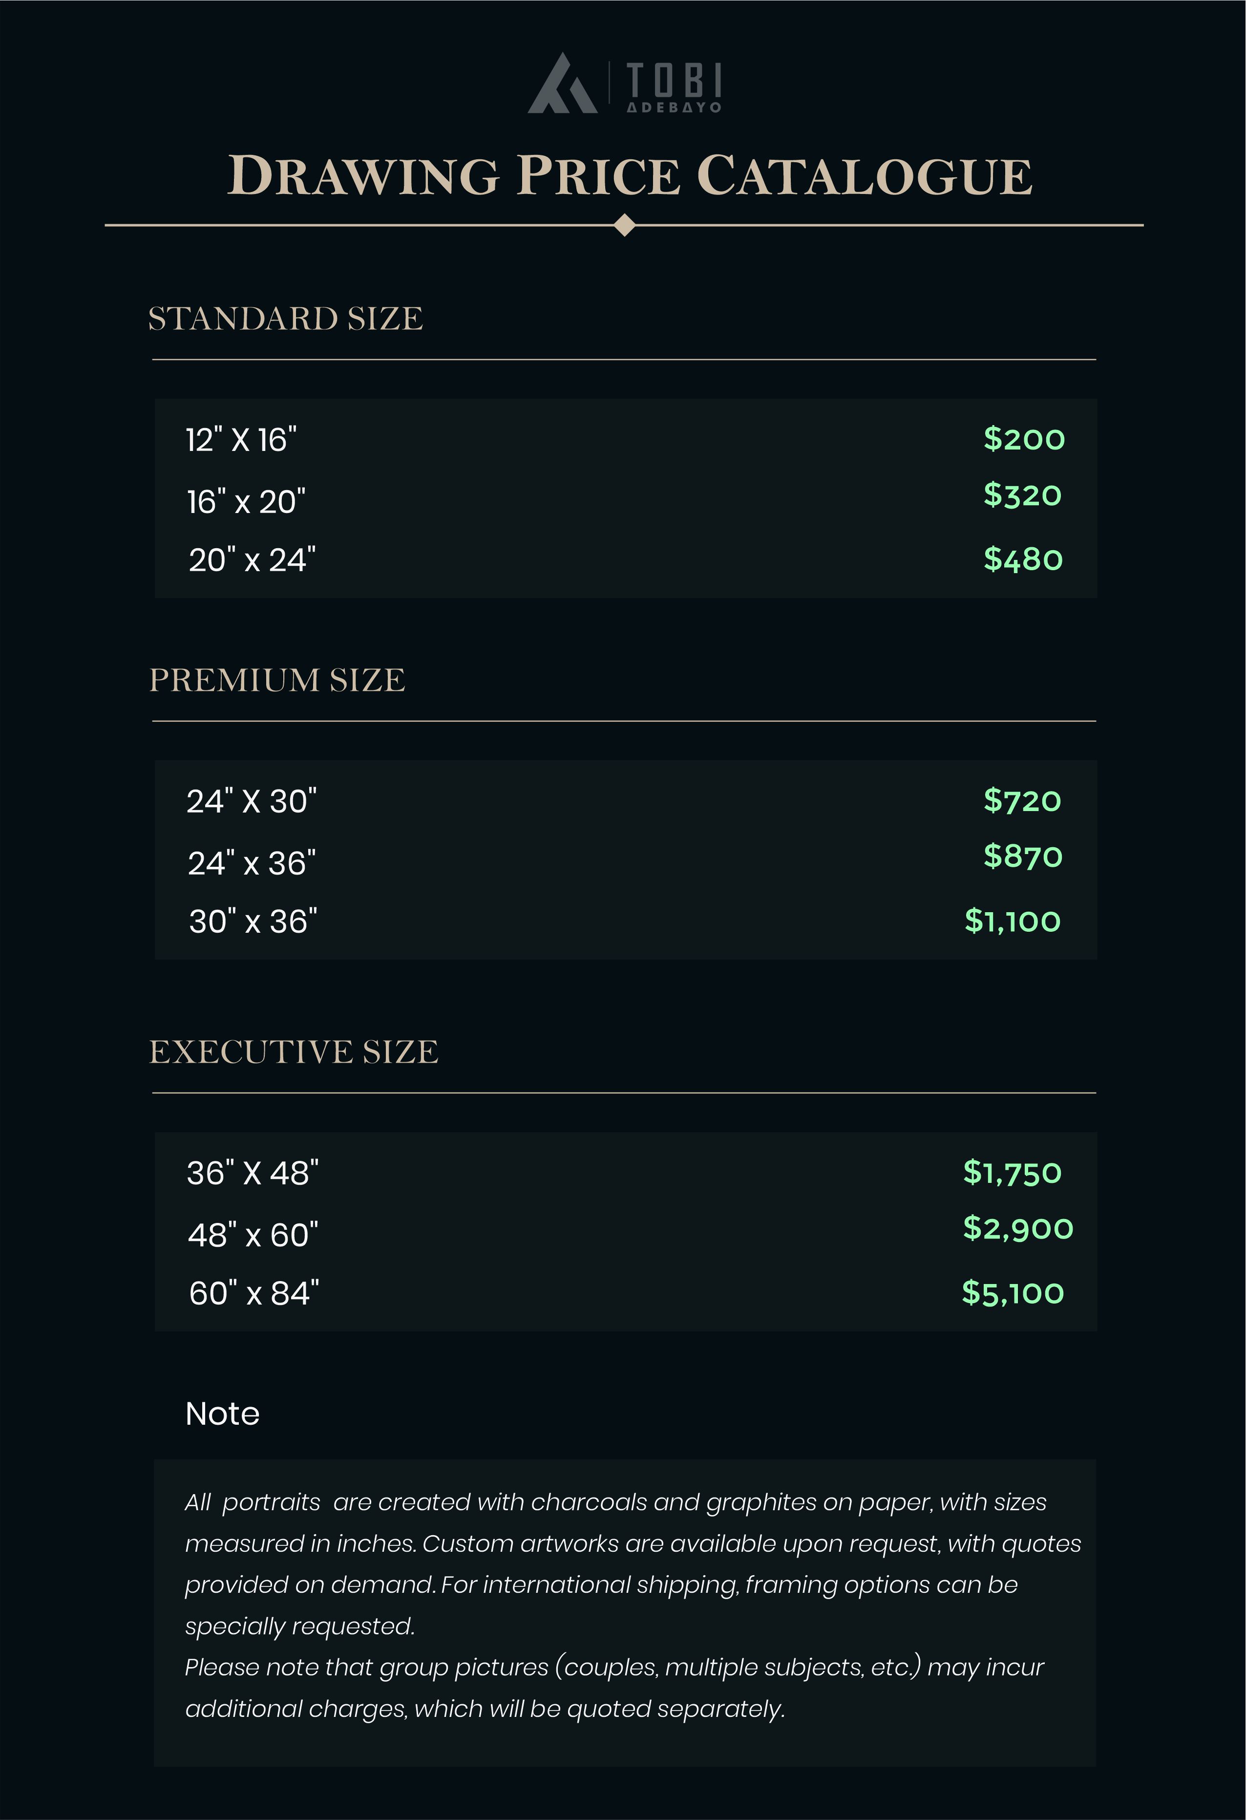The width and height of the screenshot is (1246, 1820).
Task: Click the $870 price
Action: point(1023,856)
